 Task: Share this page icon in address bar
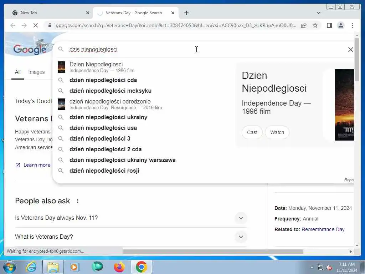(x=304, y=25)
